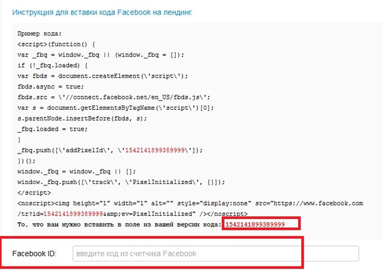Click the getElementsByTagName code line
This screenshot has width=383, height=271.
coord(115,108)
